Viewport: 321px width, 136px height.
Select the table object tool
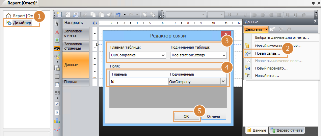coord(57,76)
